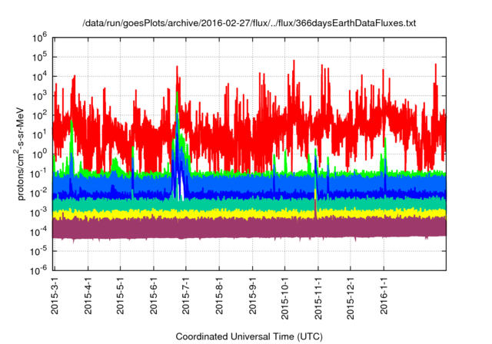Viewport: 492px width, 344px height.
Task: Click the 10^-4 y-axis tick label
Action: pyautogui.click(x=38, y=232)
